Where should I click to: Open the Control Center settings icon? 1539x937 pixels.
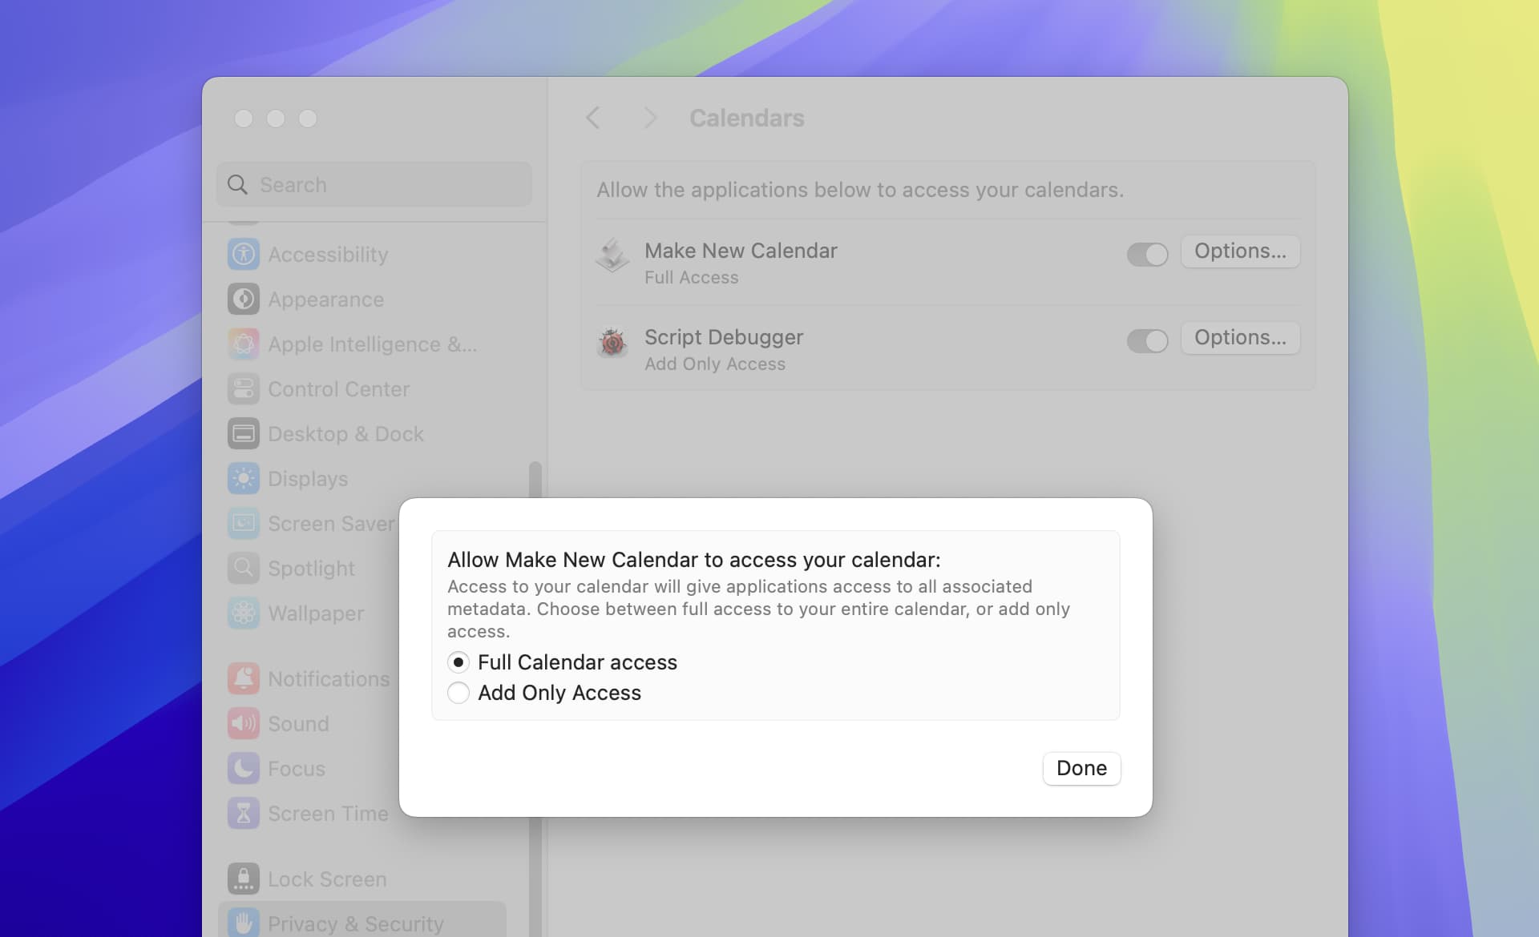[244, 388]
